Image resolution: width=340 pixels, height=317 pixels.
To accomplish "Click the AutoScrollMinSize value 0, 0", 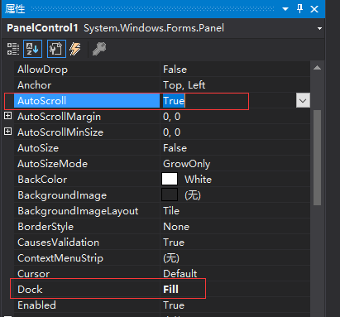I will 171,132.
